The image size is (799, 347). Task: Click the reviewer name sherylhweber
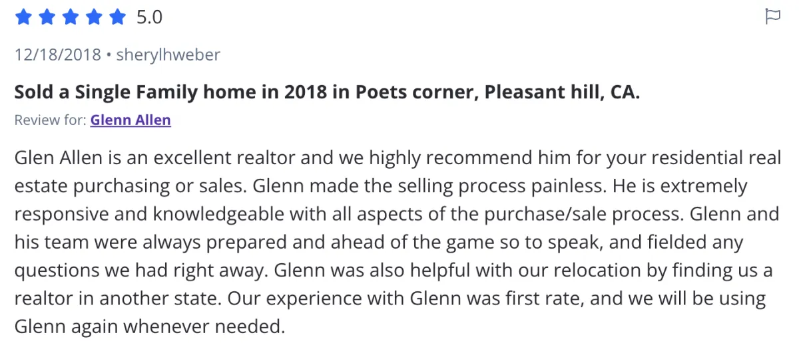click(168, 55)
